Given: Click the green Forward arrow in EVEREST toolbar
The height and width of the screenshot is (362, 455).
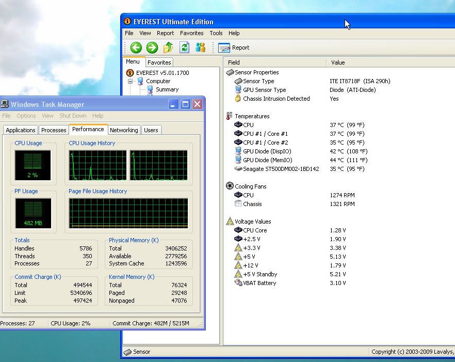Looking at the screenshot, I should [152, 48].
